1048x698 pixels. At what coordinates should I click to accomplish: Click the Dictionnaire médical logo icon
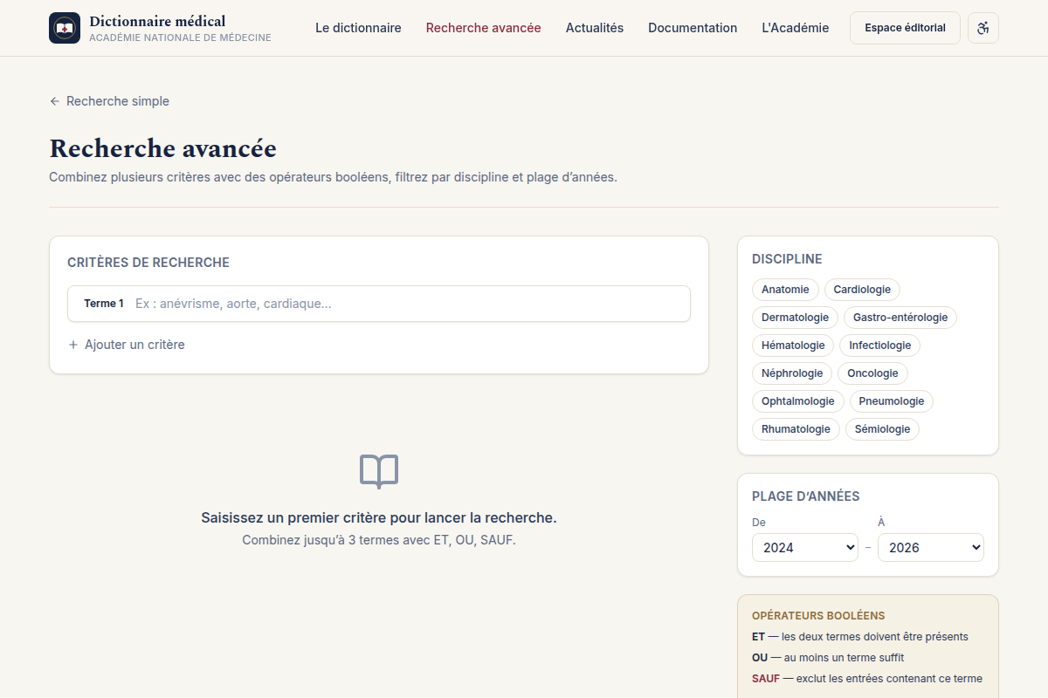click(65, 28)
